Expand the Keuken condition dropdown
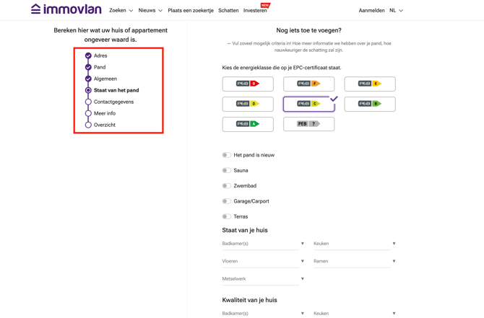Screen dimensions: 484x318 point(354,244)
